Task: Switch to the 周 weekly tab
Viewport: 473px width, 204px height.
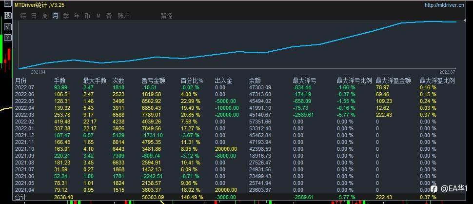Action: (x=45, y=16)
